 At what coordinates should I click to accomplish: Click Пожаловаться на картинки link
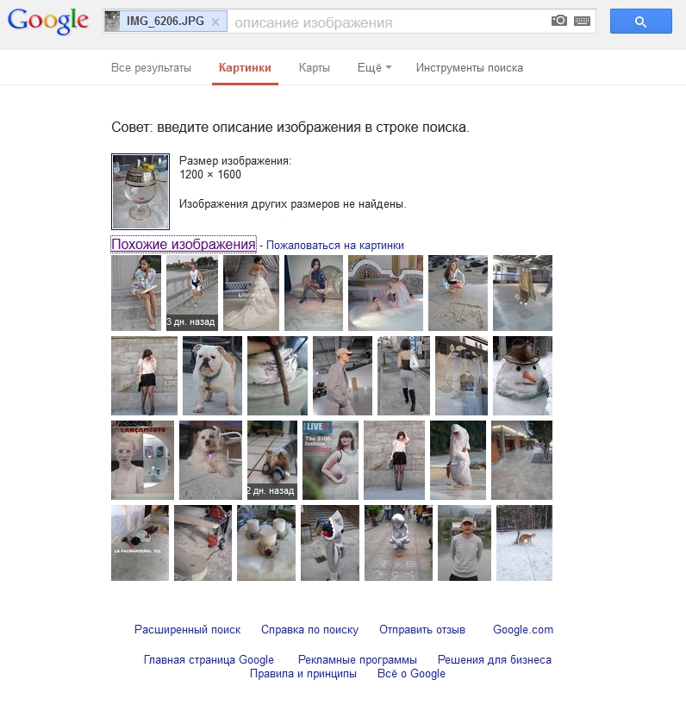(334, 246)
